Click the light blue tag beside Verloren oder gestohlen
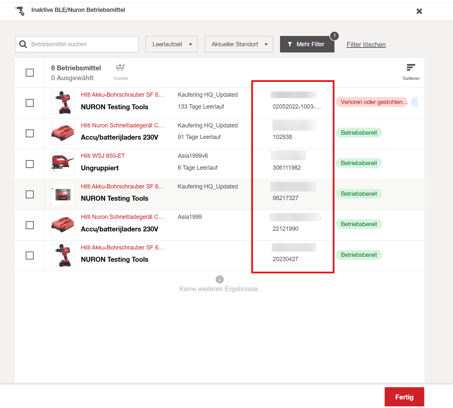This screenshot has width=453, height=408. [414, 102]
